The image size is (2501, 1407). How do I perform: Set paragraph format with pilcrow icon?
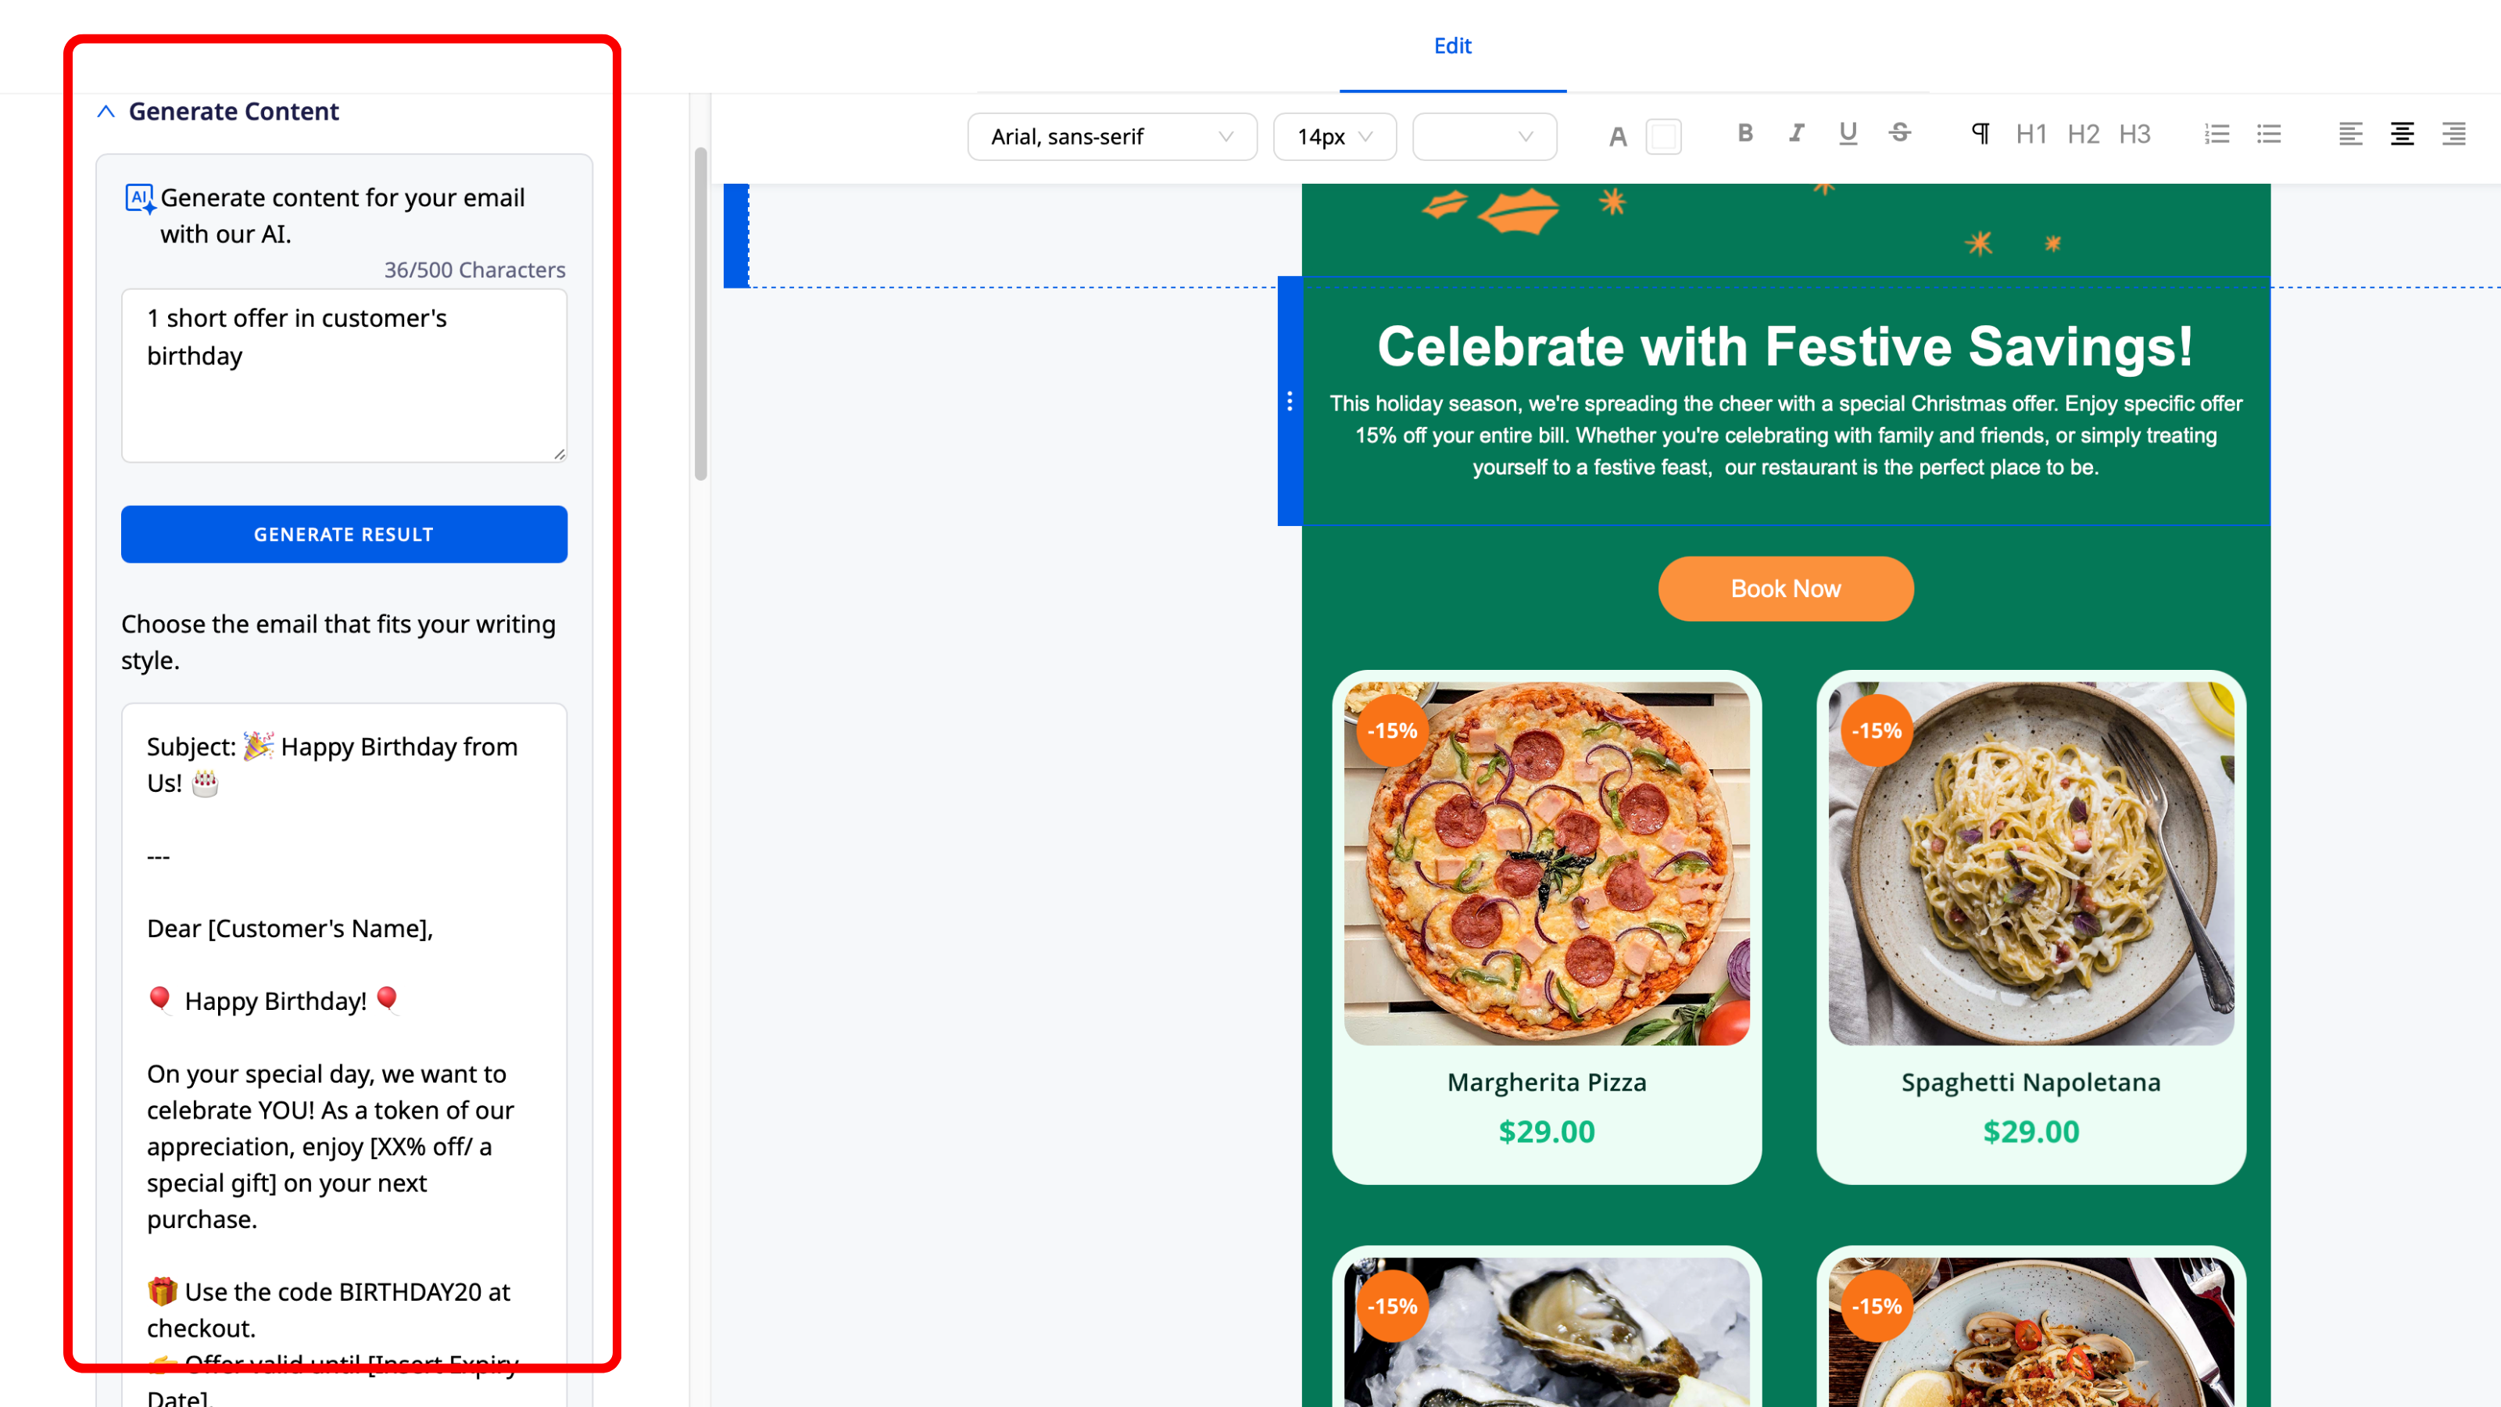[1980, 134]
